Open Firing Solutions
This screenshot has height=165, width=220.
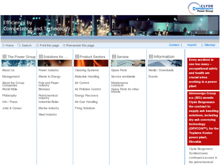85,108
